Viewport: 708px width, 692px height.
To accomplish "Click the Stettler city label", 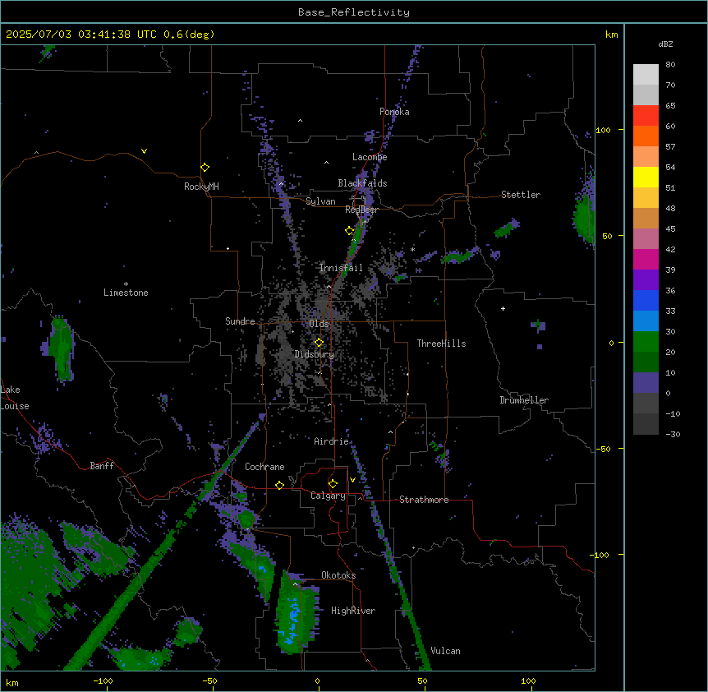I will pos(521,195).
